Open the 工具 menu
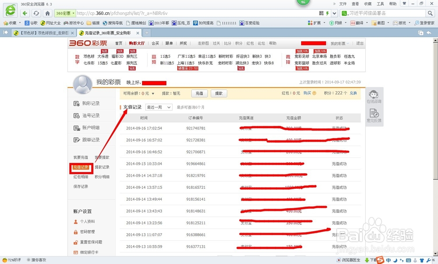This screenshot has width=438, height=264. (x=380, y=4)
